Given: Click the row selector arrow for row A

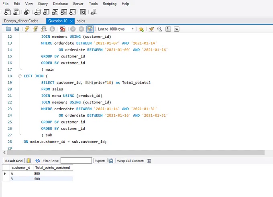Looking at the screenshot, I should [x=5, y=174].
